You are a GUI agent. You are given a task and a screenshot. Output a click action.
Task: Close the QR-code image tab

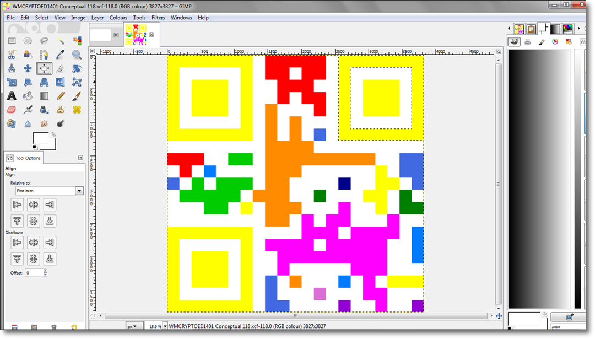pos(152,35)
